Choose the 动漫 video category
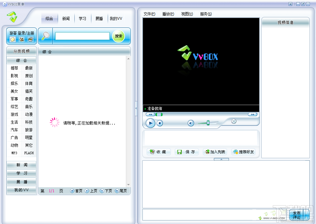The height and width of the screenshot is (224, 316). click(29, 114)
